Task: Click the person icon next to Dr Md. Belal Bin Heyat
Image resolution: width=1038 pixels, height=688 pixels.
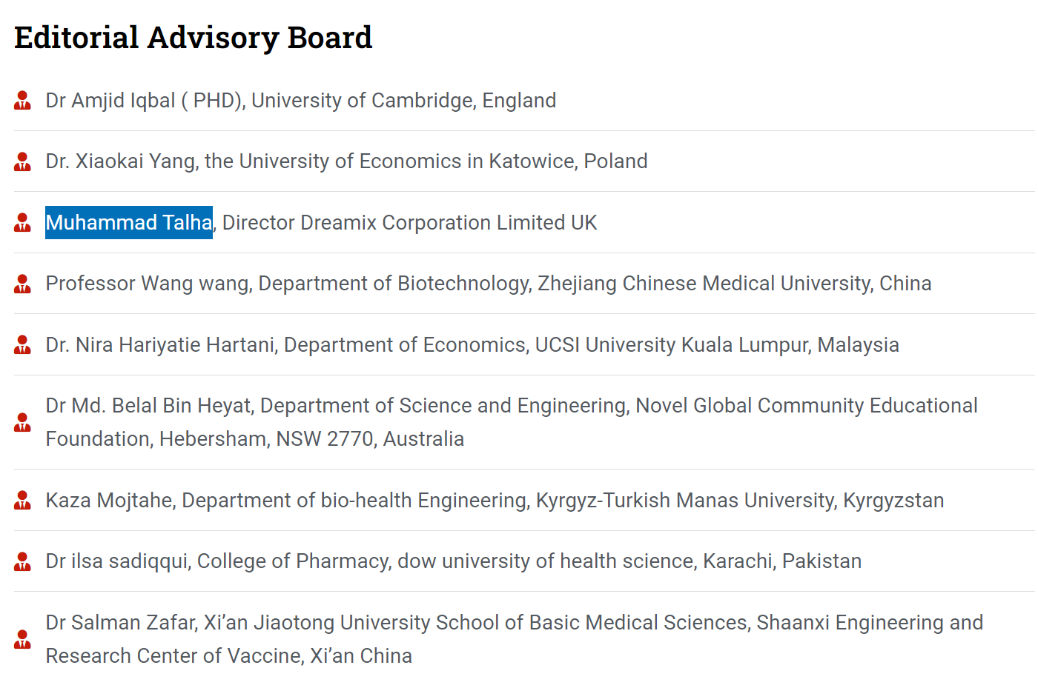Action: [x=23, y=422]
